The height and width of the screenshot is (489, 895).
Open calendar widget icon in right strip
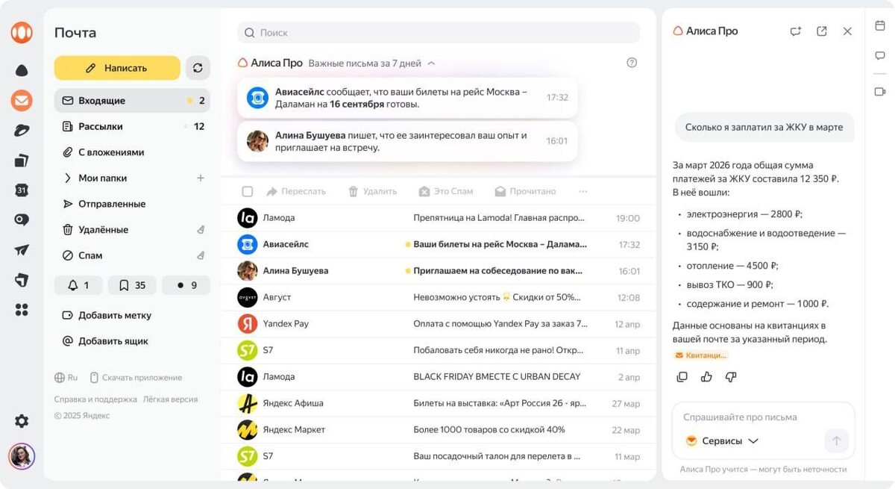pos(880,25)
